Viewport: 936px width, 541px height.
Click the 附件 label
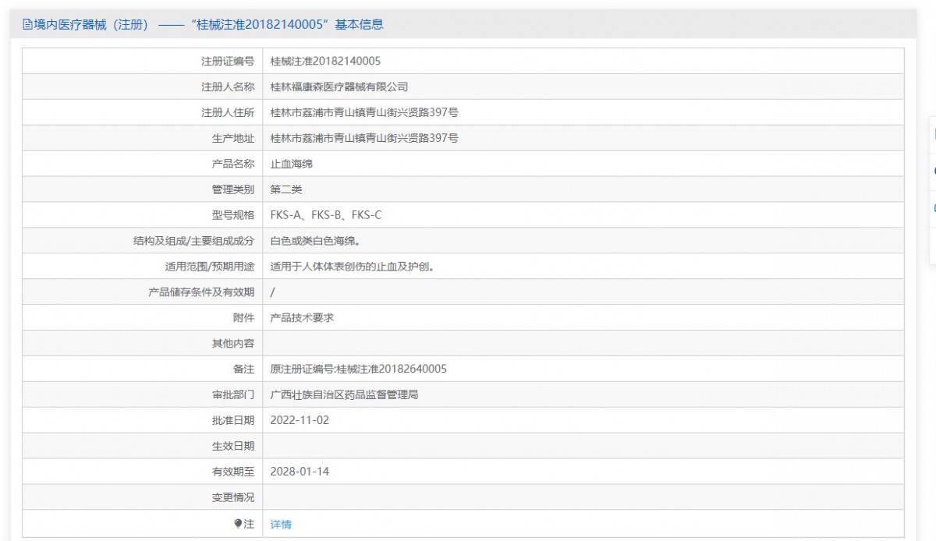click(x=244, y=318)
